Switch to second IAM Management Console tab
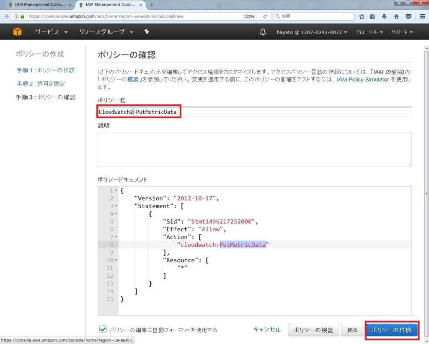Screen dimensions: 429x344 click(x=111, y=5)
